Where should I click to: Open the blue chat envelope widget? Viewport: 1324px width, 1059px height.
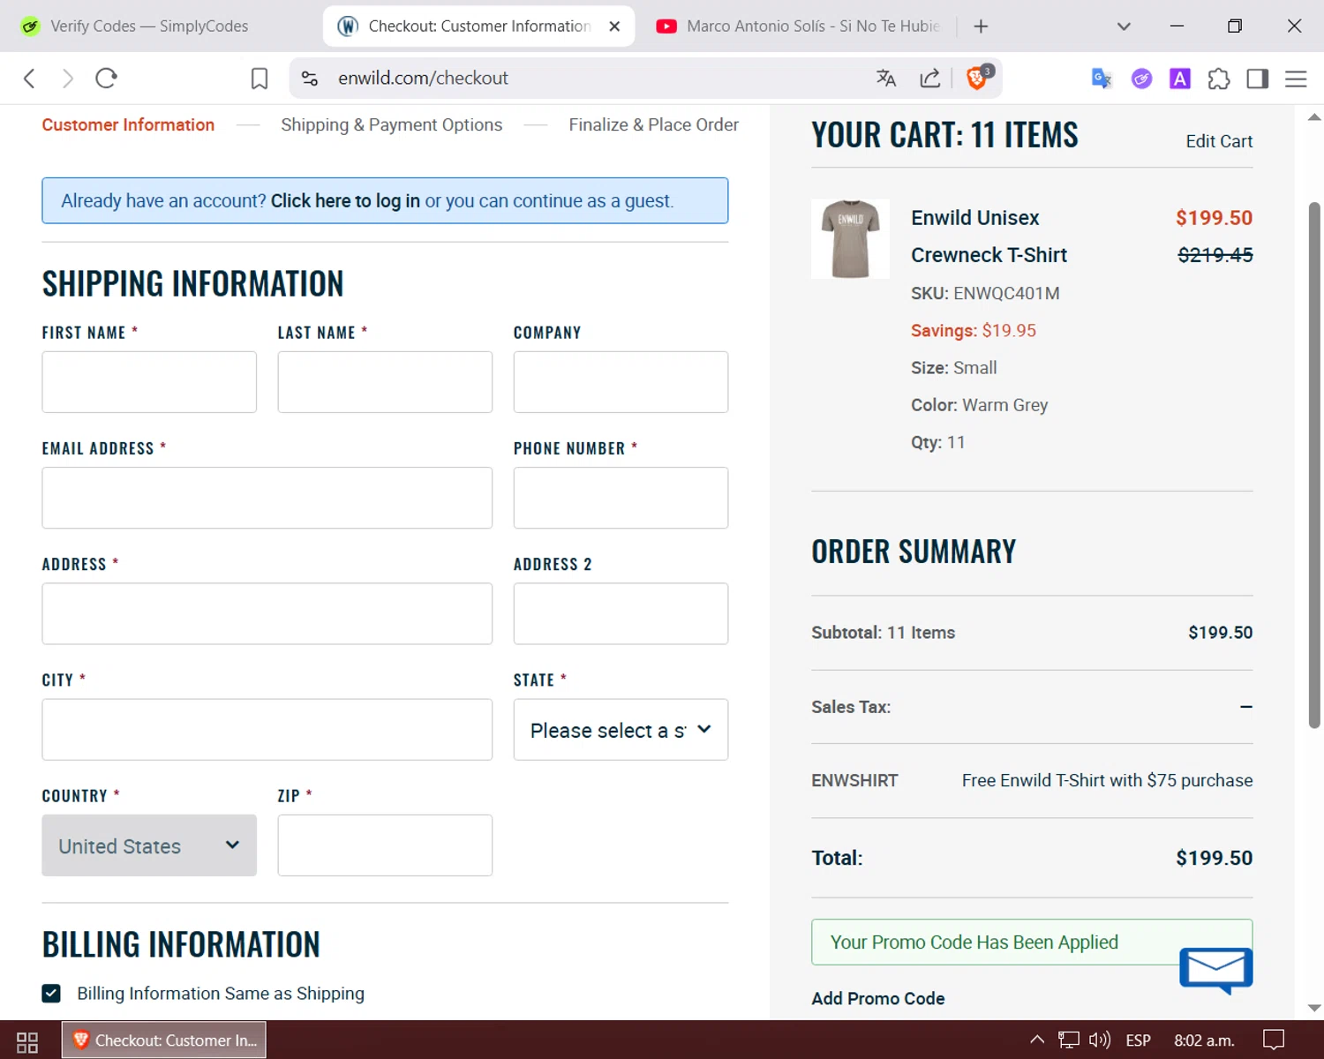1216,970
